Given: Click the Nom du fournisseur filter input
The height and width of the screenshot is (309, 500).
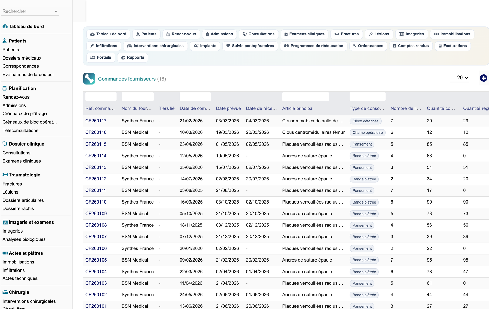Looking at the screenshot, I should point(137,97).
